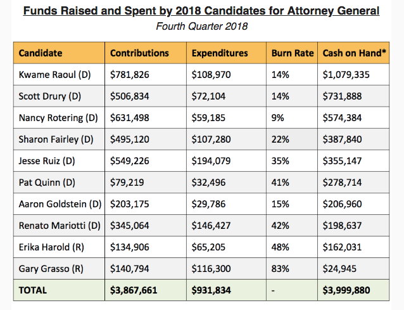Select Jesse Ruiz's cash on hand $355,147
404x310 pixels.
[x=343, y=160]
